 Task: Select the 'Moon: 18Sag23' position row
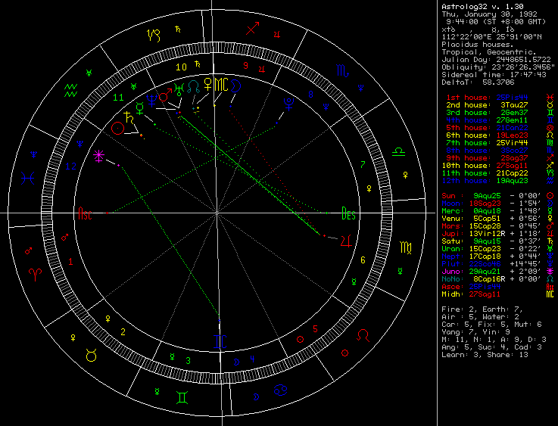498,204
